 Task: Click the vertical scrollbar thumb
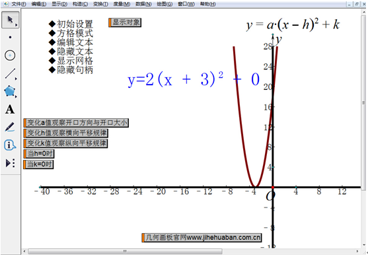(x=363, y=103)
